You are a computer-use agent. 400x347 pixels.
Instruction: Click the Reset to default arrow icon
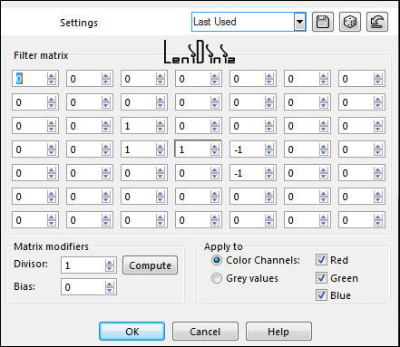tap(377, 22)
